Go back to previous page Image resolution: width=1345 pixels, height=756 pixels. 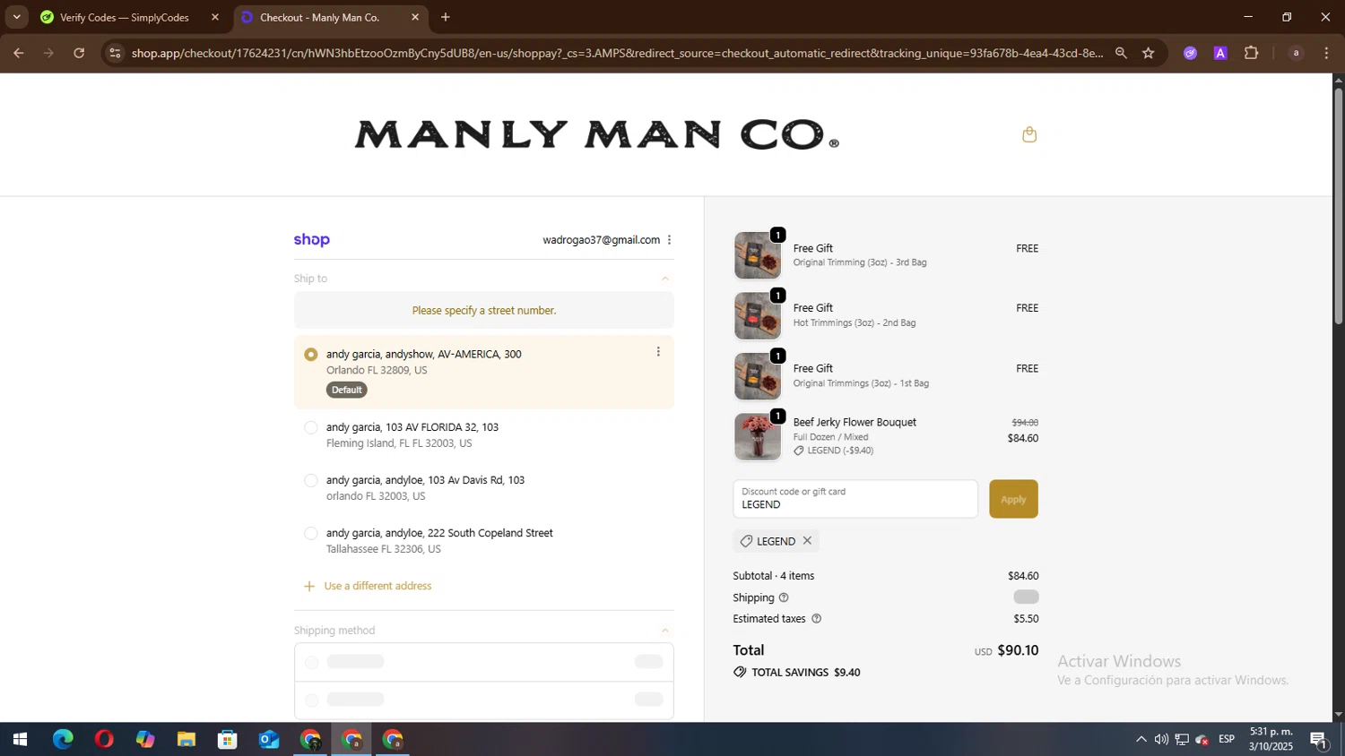pyautogui.click(x=18, y=53)
